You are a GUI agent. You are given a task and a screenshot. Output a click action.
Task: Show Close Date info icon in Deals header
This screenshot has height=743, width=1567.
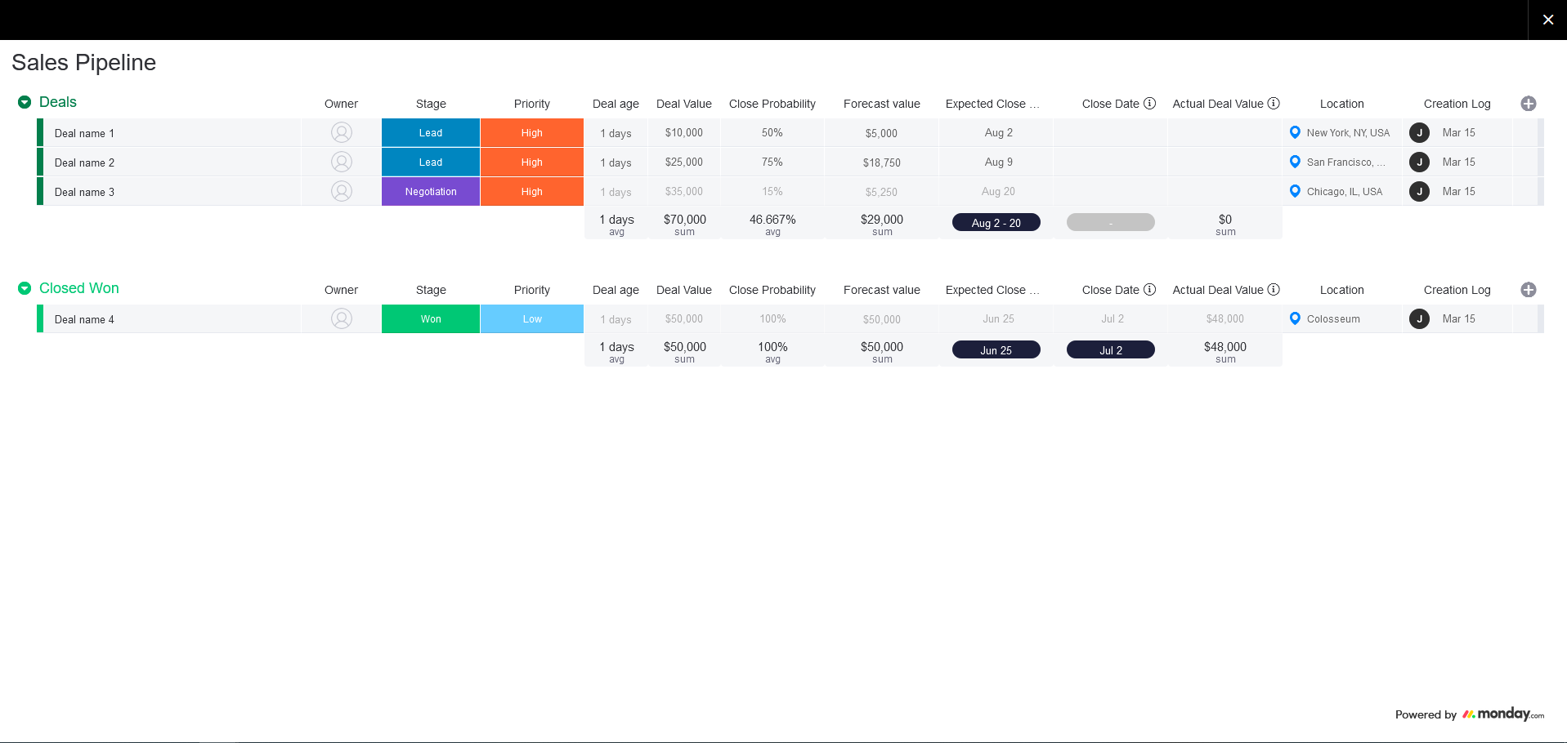[x=1149, y=103]
